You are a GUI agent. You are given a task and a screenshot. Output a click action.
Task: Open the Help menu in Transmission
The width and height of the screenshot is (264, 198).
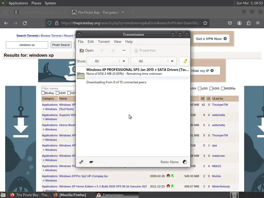pyautogui.click(x=129, y=42)
